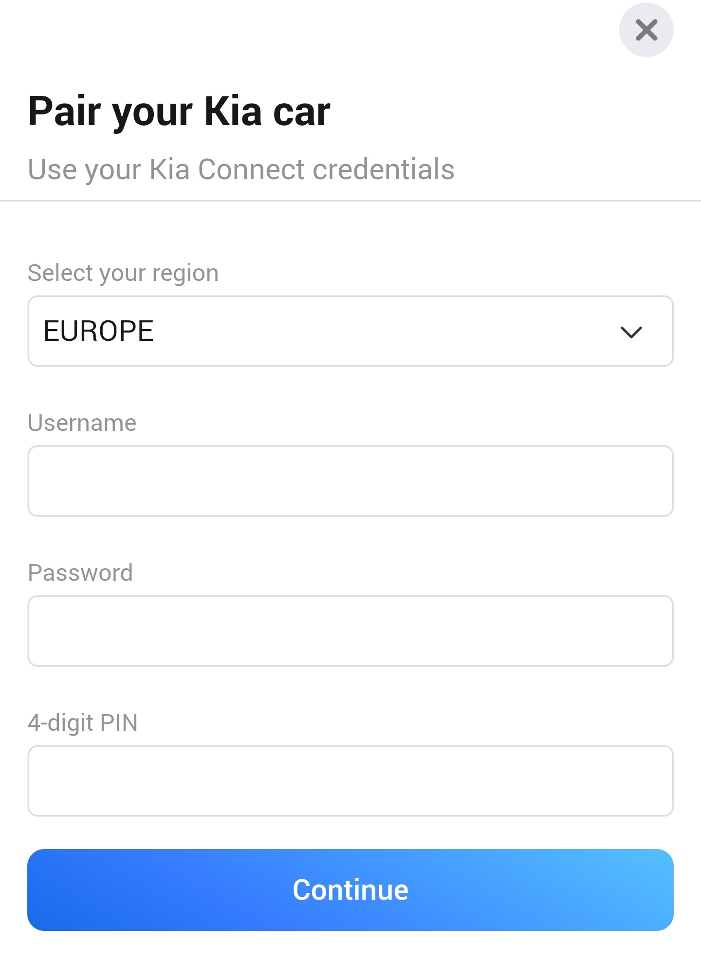Focus the Password input field
The height and width of the screenshot is (963, 701).
(x=350, y=631)
